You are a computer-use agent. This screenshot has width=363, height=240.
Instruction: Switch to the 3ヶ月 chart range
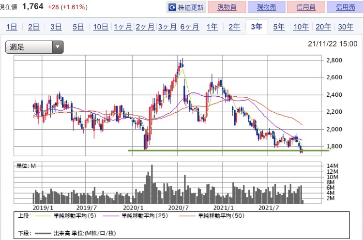[167, 27]
